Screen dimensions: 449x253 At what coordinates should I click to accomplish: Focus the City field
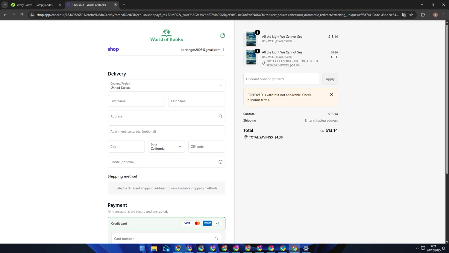coord(126,147)
